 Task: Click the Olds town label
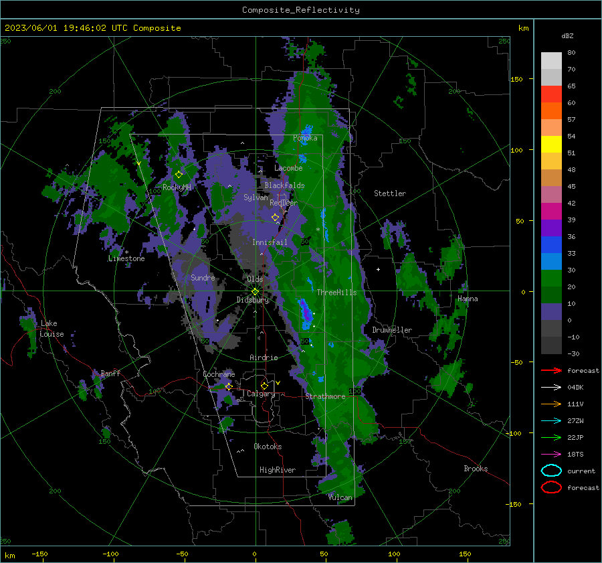pyautogui.click(x=255, y=279)
